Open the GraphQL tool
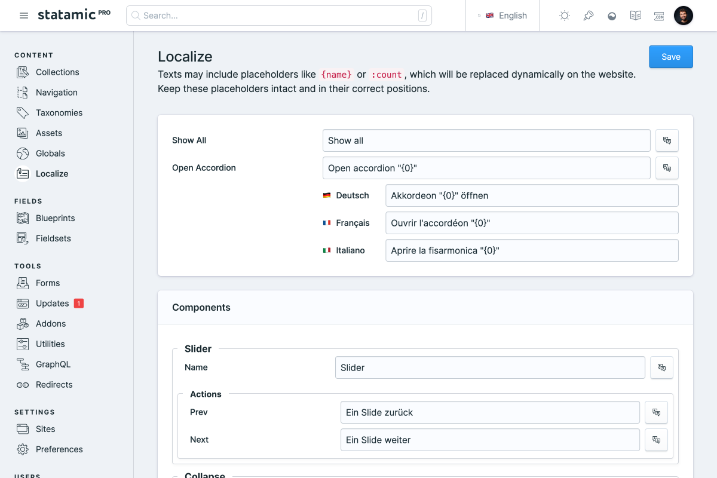 pyautogui.click(x=53, y=364)
